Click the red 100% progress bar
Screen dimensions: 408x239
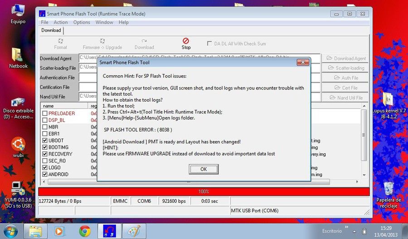coord(204,192)
